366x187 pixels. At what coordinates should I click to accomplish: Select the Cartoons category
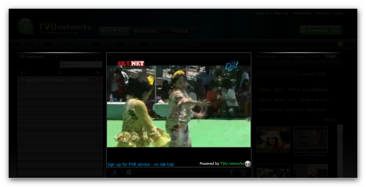tap(191, 44)
